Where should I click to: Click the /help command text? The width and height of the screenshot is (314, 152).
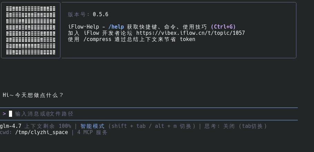[x=116, y=27]
